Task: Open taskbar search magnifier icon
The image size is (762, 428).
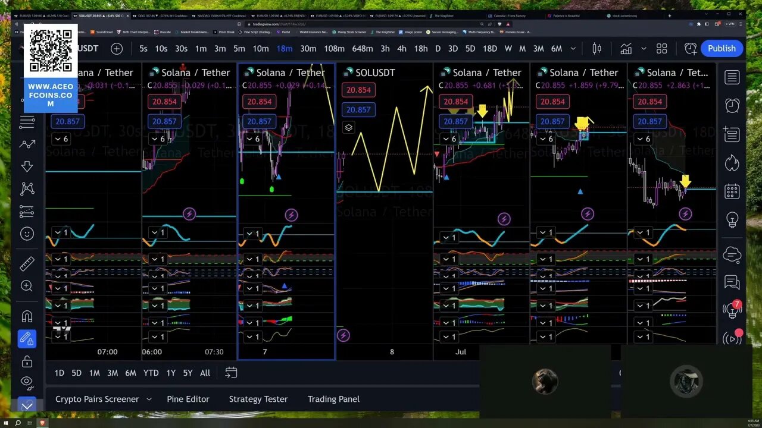Action: pyautogui.click(x=18, y=423)
